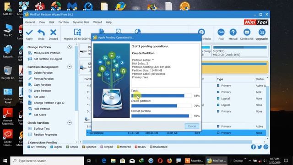Viewport: 293px width, 165px height.
Task: Open Control Panel desktop icon
Action: (x=8, y=96)
